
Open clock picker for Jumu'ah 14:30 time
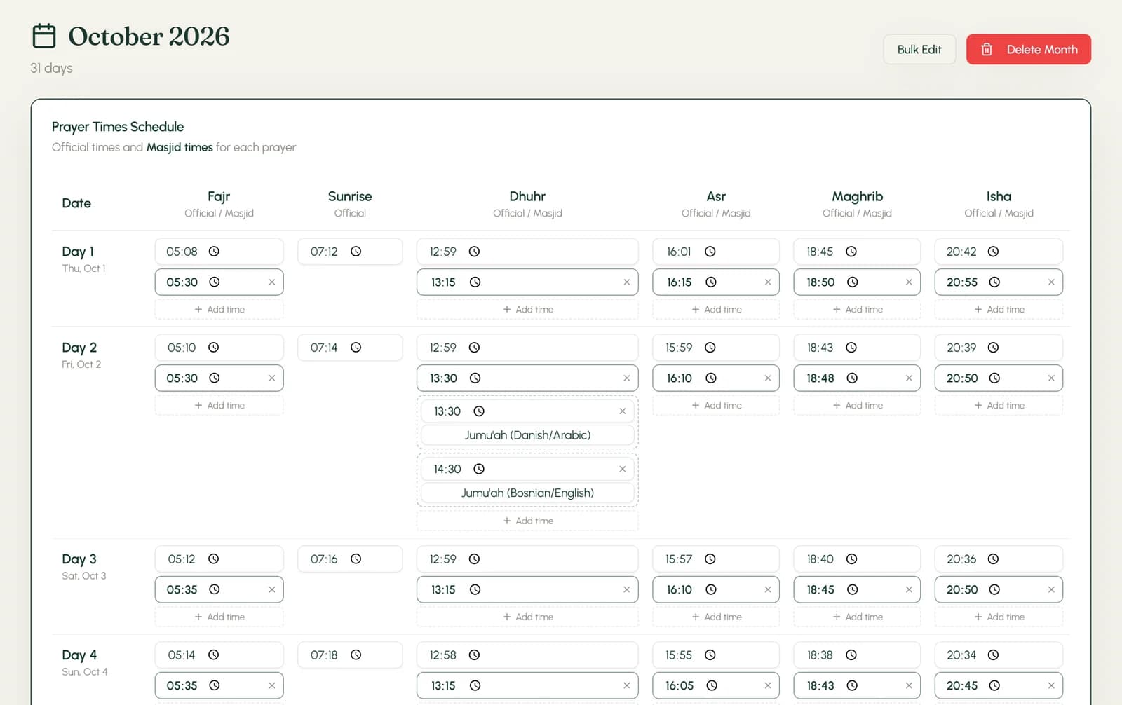478,470
